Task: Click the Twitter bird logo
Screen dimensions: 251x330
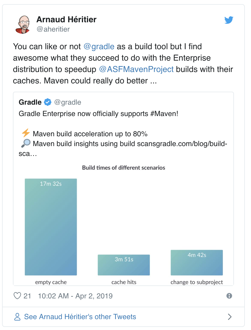Action: click(229, 20)
